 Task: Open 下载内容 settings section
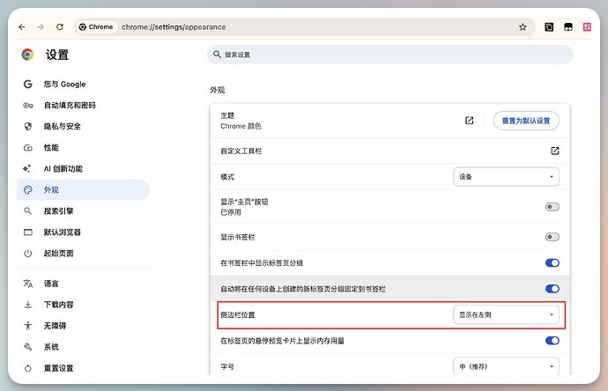pyautogui.click(x=83, y=305)
